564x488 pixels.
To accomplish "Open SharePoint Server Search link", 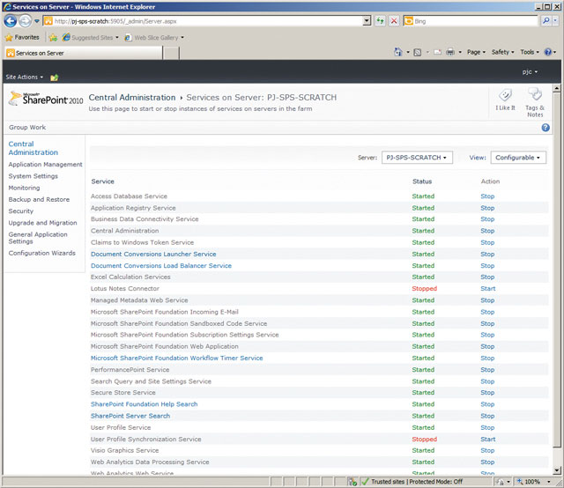I will coord(130,416).
